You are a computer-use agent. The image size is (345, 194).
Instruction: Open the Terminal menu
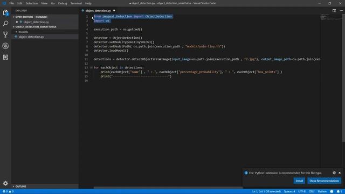coord(76,3)
